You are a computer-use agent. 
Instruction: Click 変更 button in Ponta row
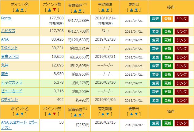155,19
